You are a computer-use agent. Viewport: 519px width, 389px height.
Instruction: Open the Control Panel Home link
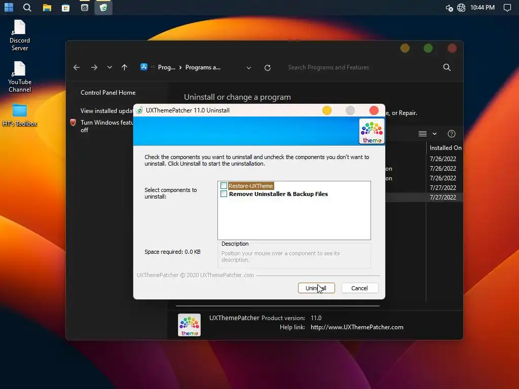click(x=108, y=93)
